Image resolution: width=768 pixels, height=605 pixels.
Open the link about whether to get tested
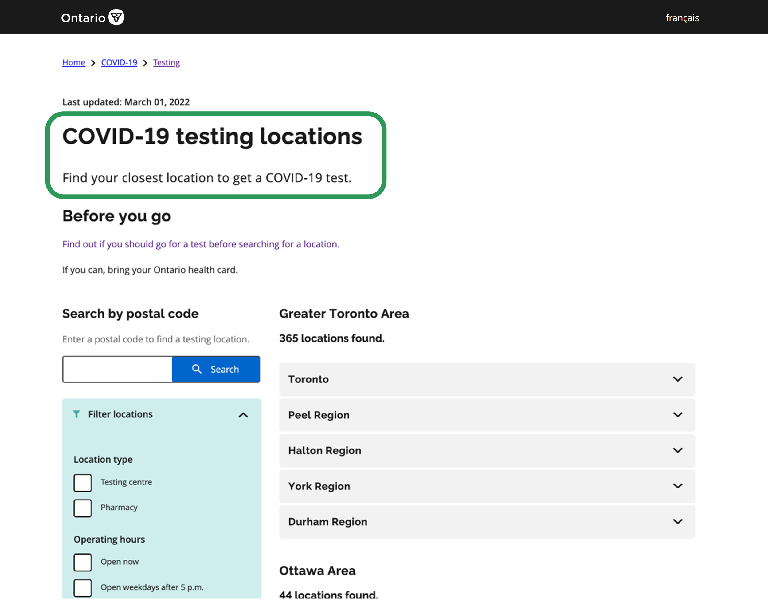coord(201,244)
